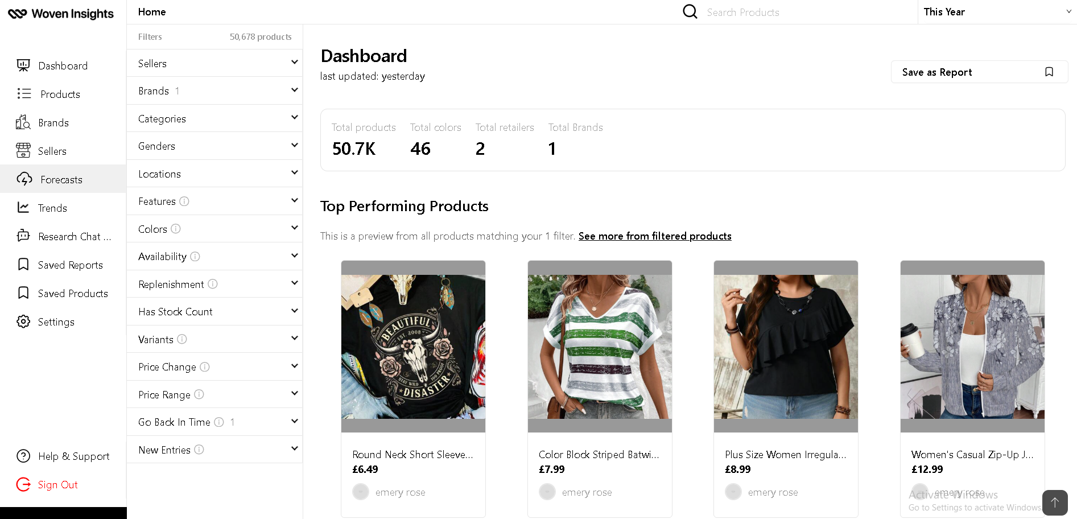This screenshot has height=519, width=1077.
Task: Open Saved Reports from the sidebar
Action: 70,265
